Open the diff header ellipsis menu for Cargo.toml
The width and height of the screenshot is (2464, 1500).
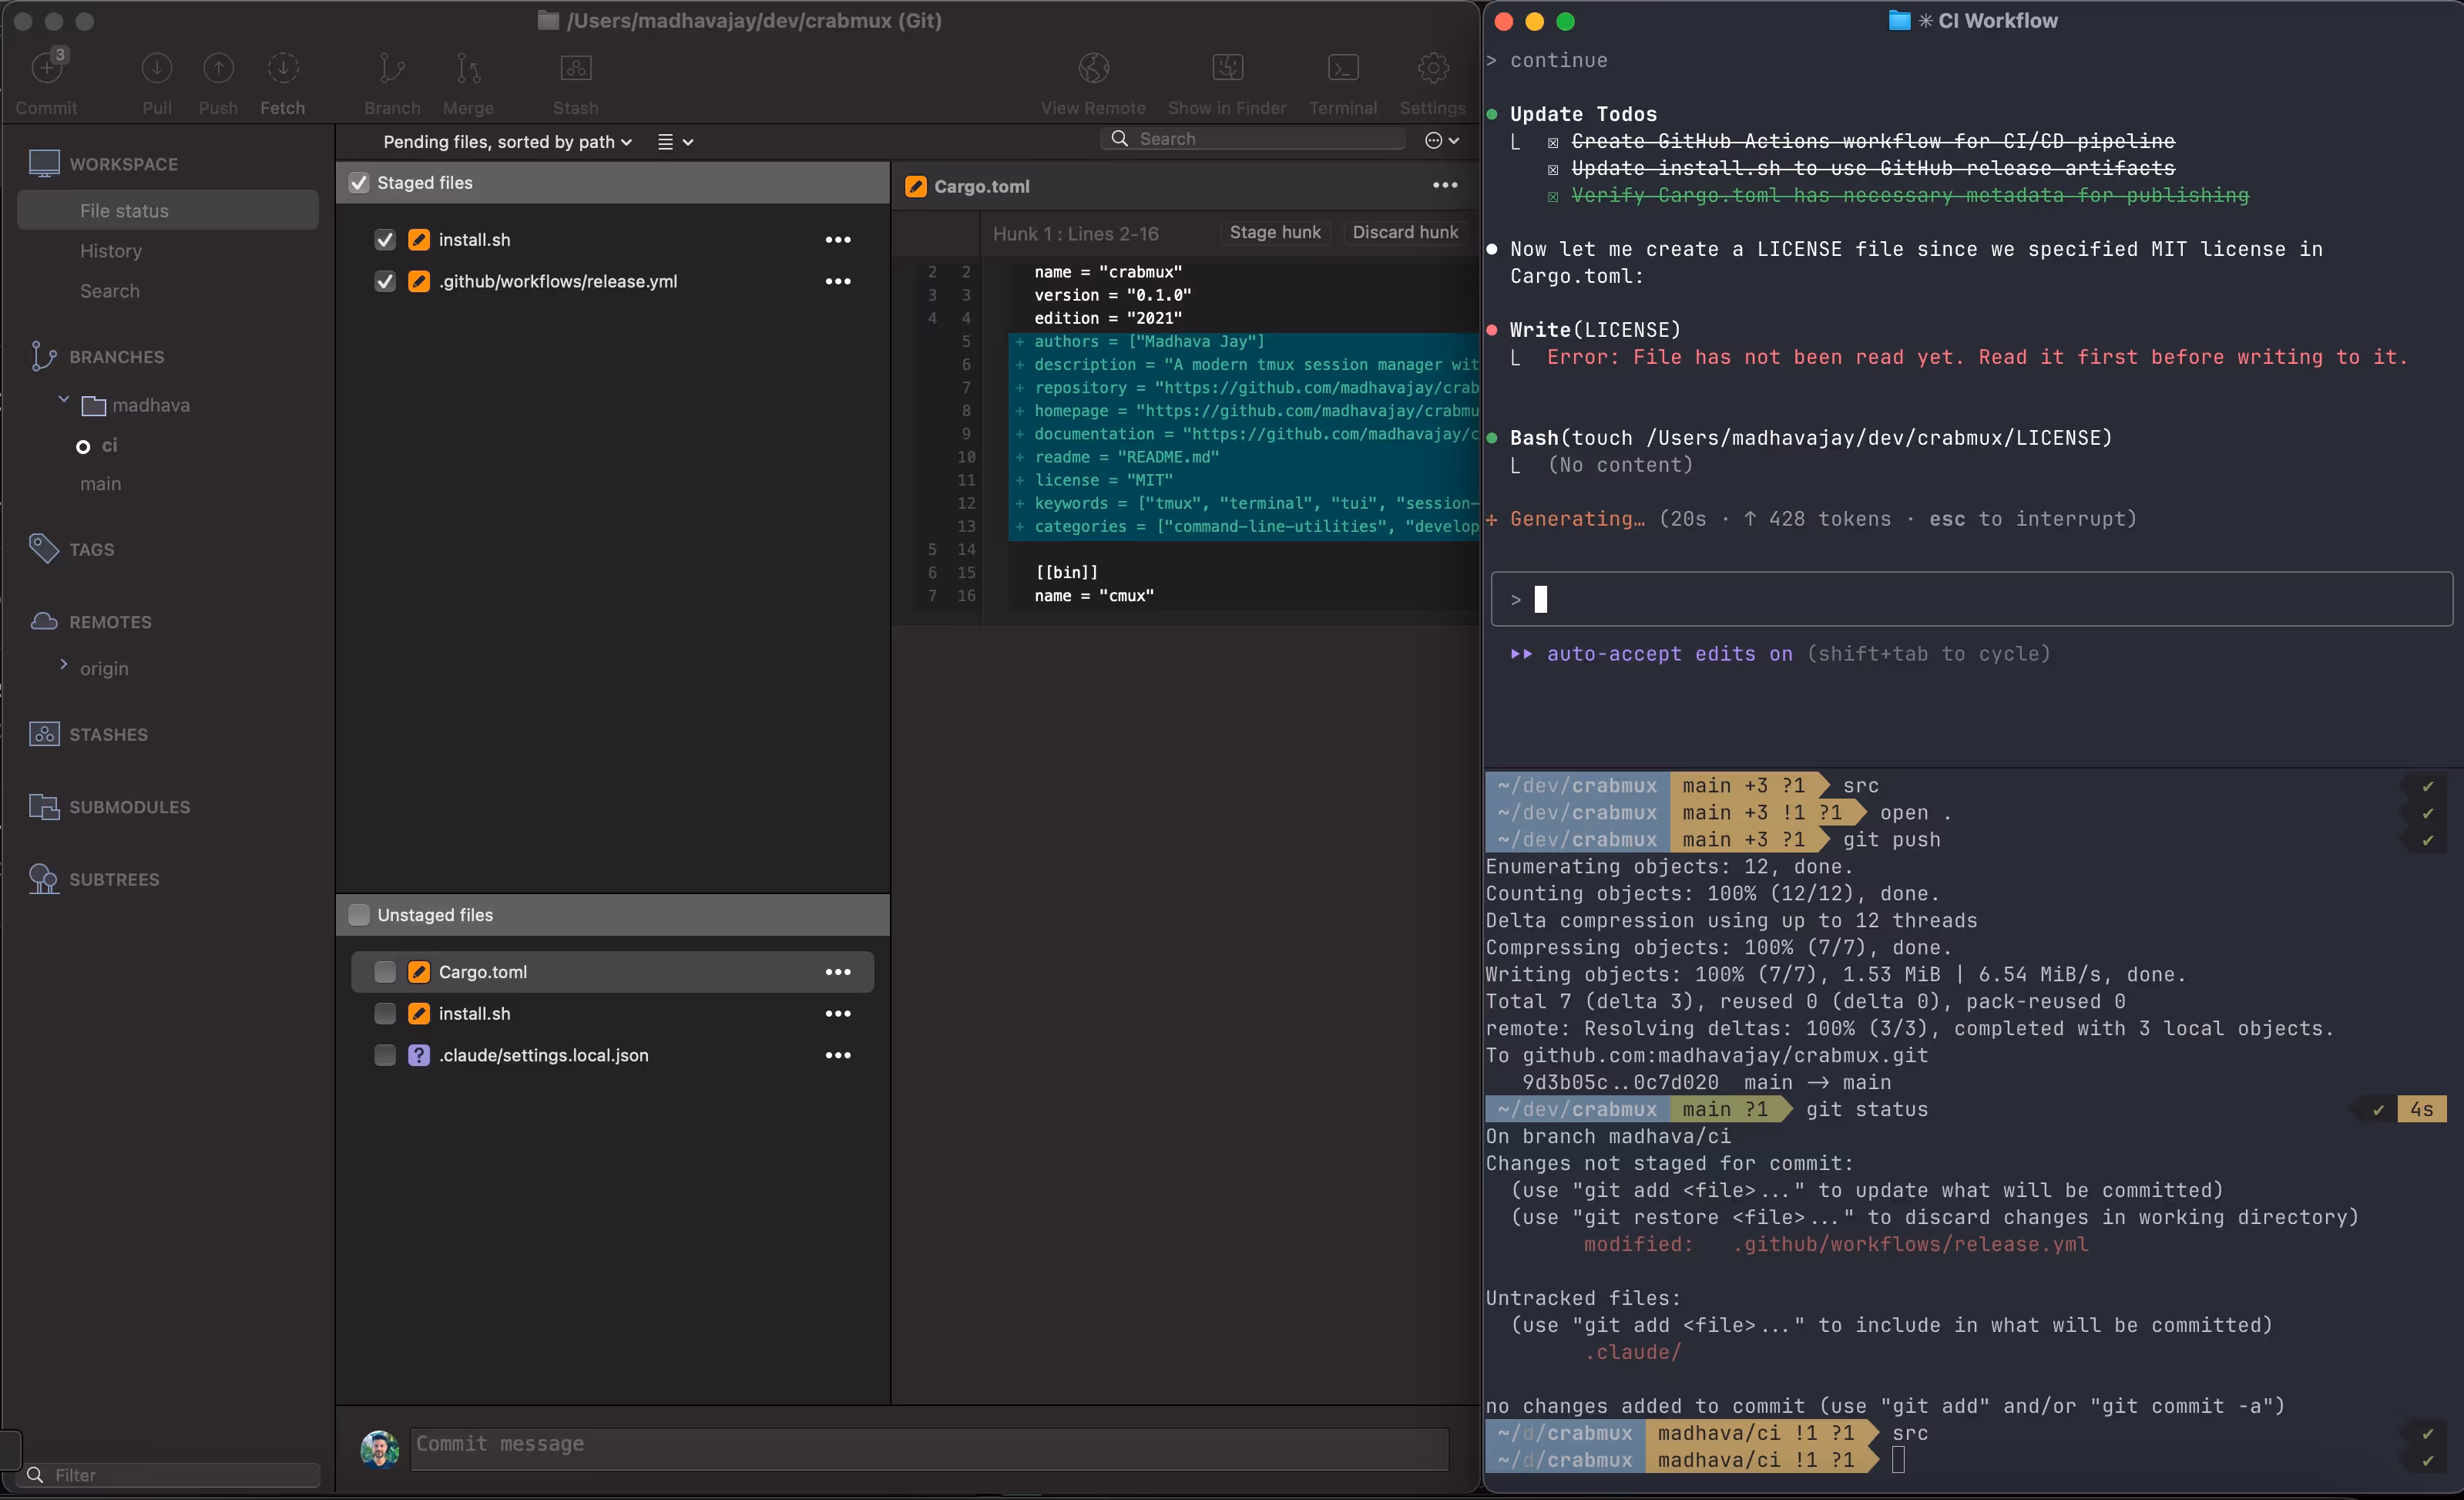[x=1444, y=185]
